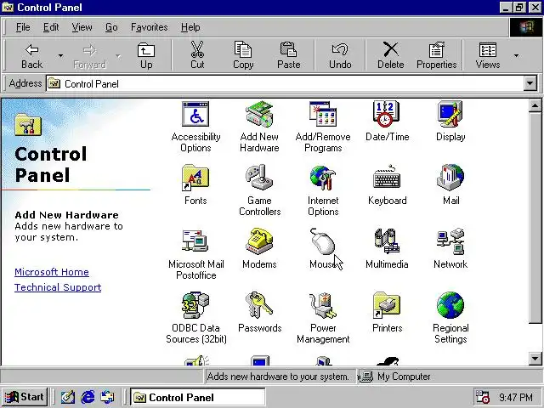The height and width of the screenshot is (408, 544).
Task: Open Microsoft Mail Postoffice icon
Action: 195,241
